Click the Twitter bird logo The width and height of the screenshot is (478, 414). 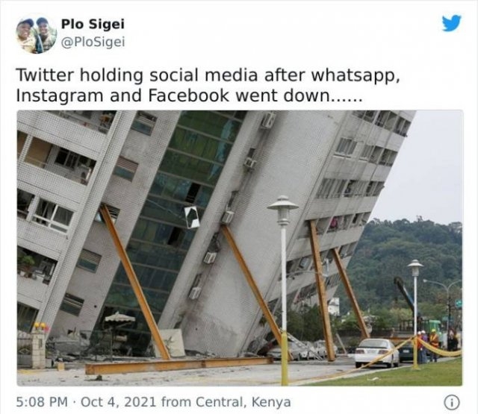pyautogui.click(x=451, y=23)
